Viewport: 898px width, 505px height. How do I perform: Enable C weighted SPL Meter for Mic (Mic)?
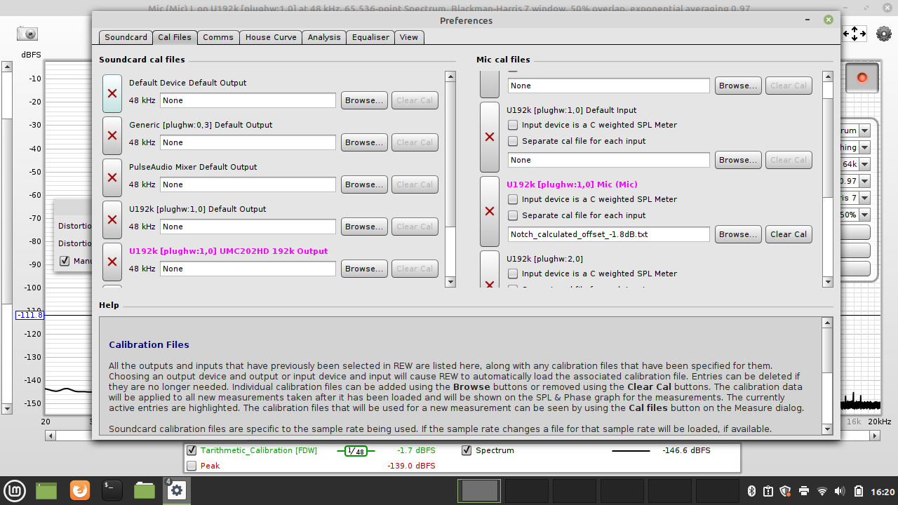click(x=513, y=199)
